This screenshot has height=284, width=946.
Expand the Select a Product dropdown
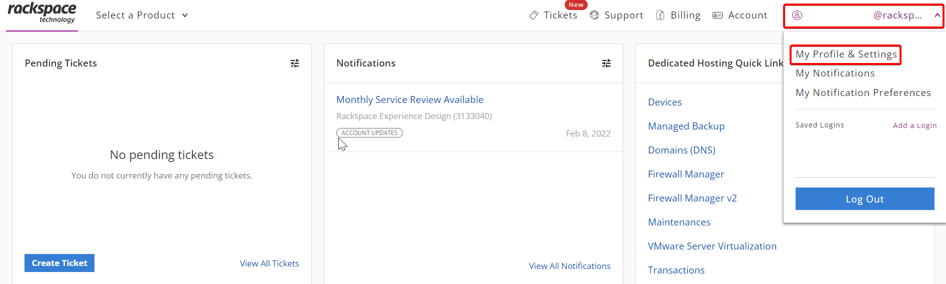(142, 15)
